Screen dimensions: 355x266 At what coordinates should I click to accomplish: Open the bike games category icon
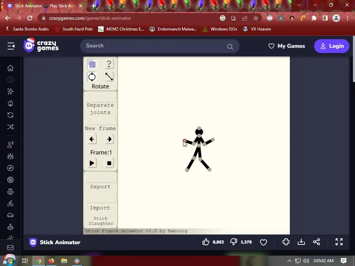[x=10, y=204]
